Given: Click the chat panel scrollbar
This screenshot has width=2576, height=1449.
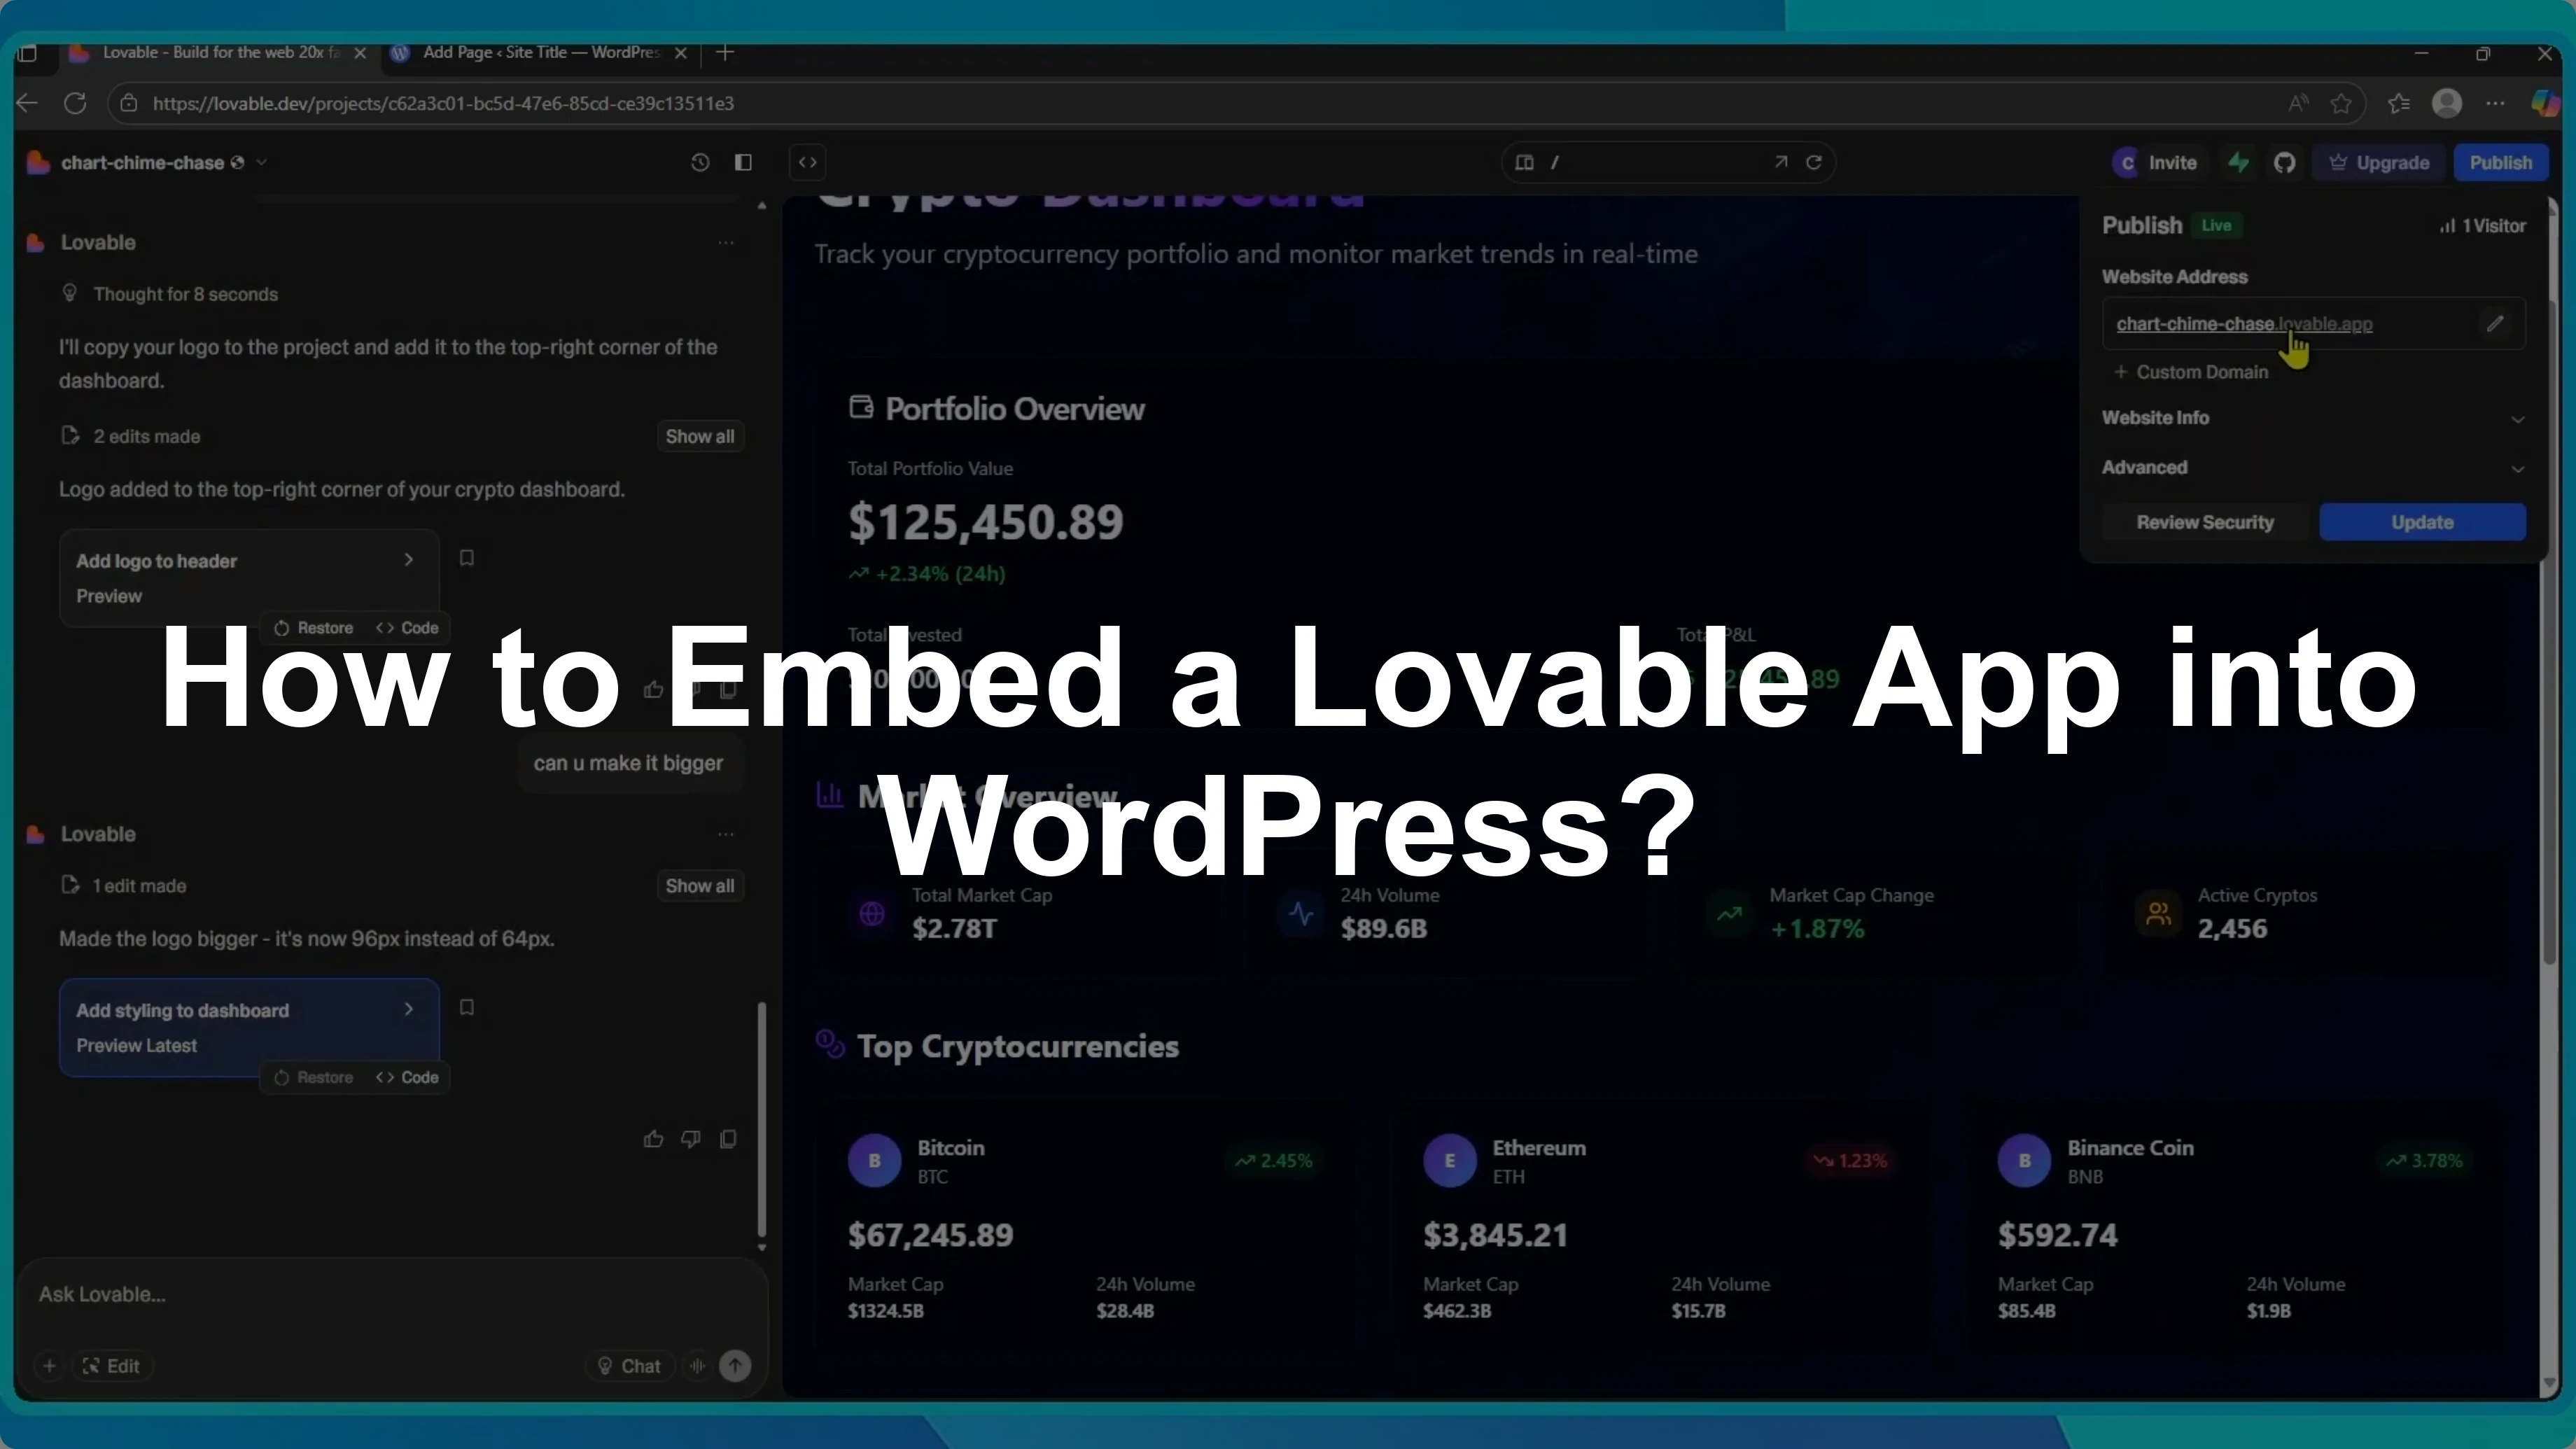Looking at the screenshot, I should [x=762, y=1120].
